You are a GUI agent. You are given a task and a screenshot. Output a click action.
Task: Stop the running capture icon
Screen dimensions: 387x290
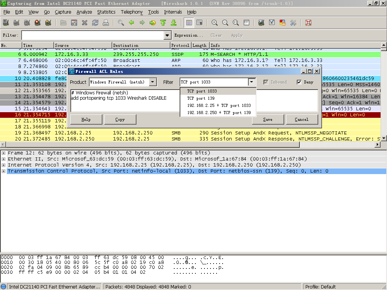tap(37, 23)
